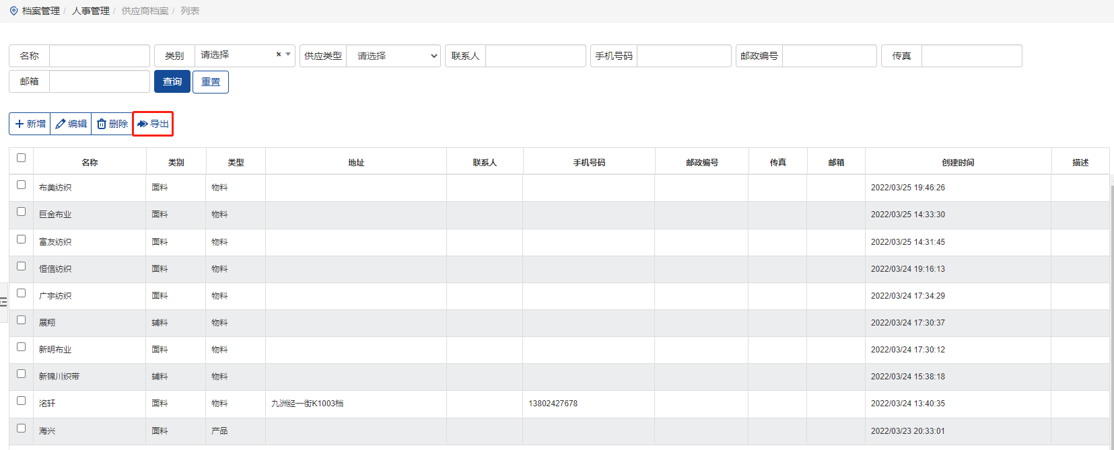This screenshot has height=450, width=1114.
Task: Click the 删除 trash icon button
Action: (x=112, y=124)
